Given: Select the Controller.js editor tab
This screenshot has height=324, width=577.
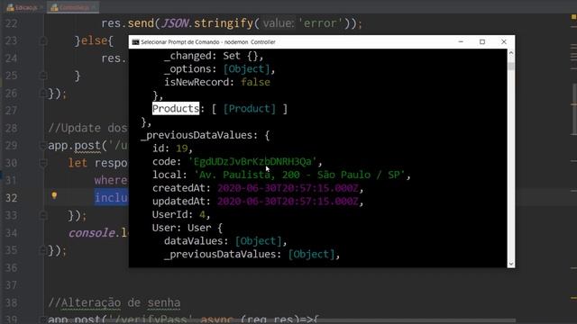Looking at the screenshot, I should tap(73, 7).
